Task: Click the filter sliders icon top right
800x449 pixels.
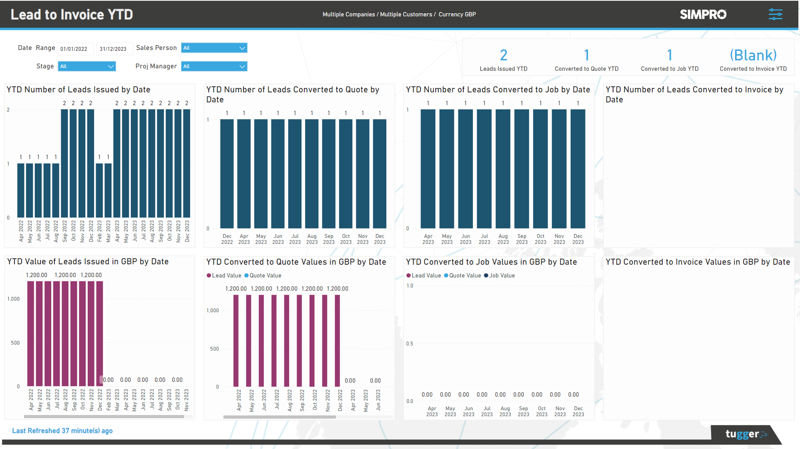Action: 775,14
